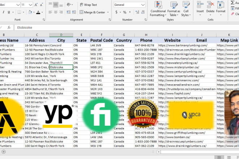Click Merge & Center
The image size is (239, 159).
pos(92,12)
